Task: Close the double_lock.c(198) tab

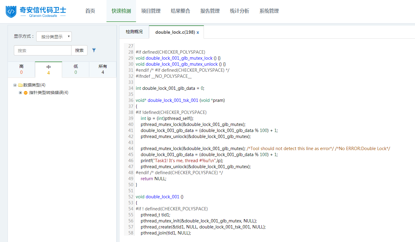Action: 198,32
